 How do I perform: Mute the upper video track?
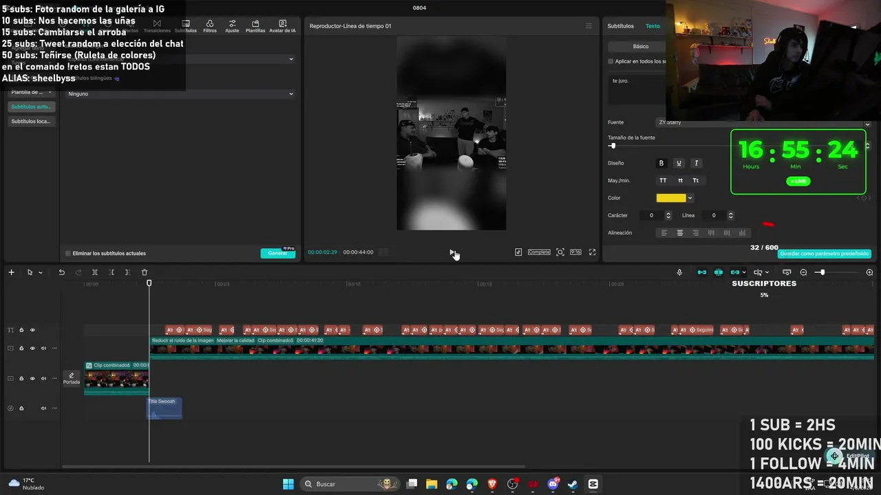[43, 349]
